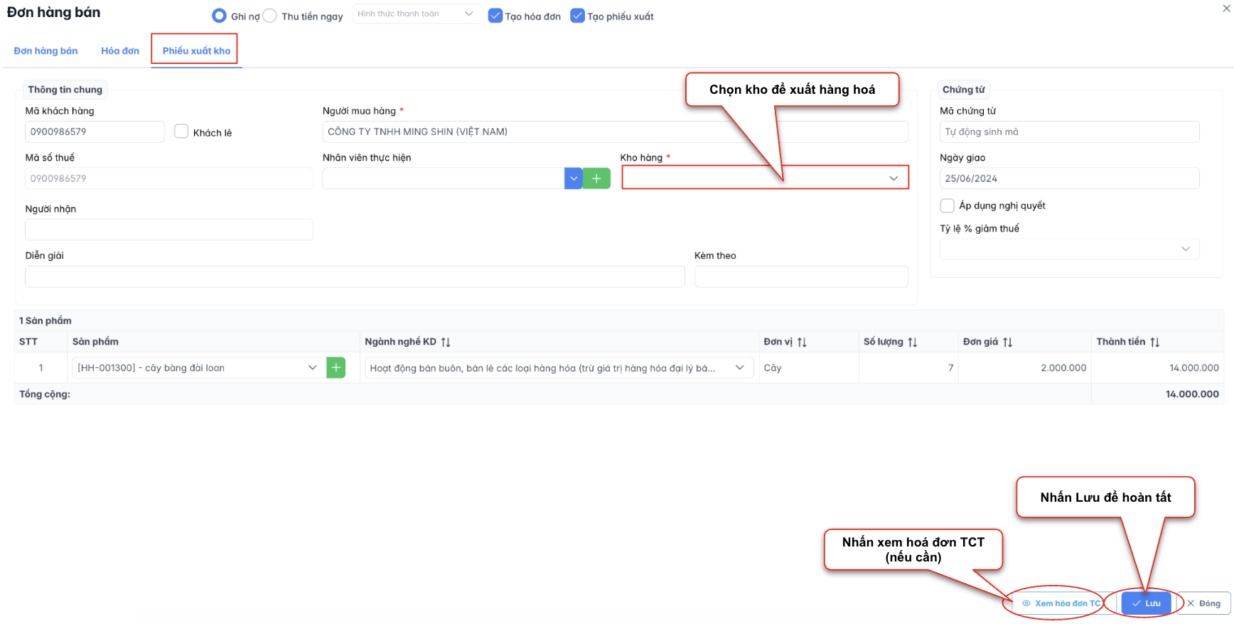Viewport: 1234px width, 624px height.
Task: Select the Thu tiền ngay radio option
Action: (x=270, y=16)
